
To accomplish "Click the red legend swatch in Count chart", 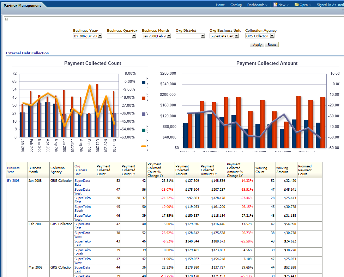I will click(x=144, y=98).
